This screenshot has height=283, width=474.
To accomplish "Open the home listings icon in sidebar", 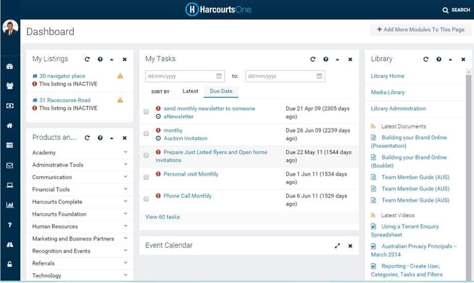I will (x=10, y=125).
